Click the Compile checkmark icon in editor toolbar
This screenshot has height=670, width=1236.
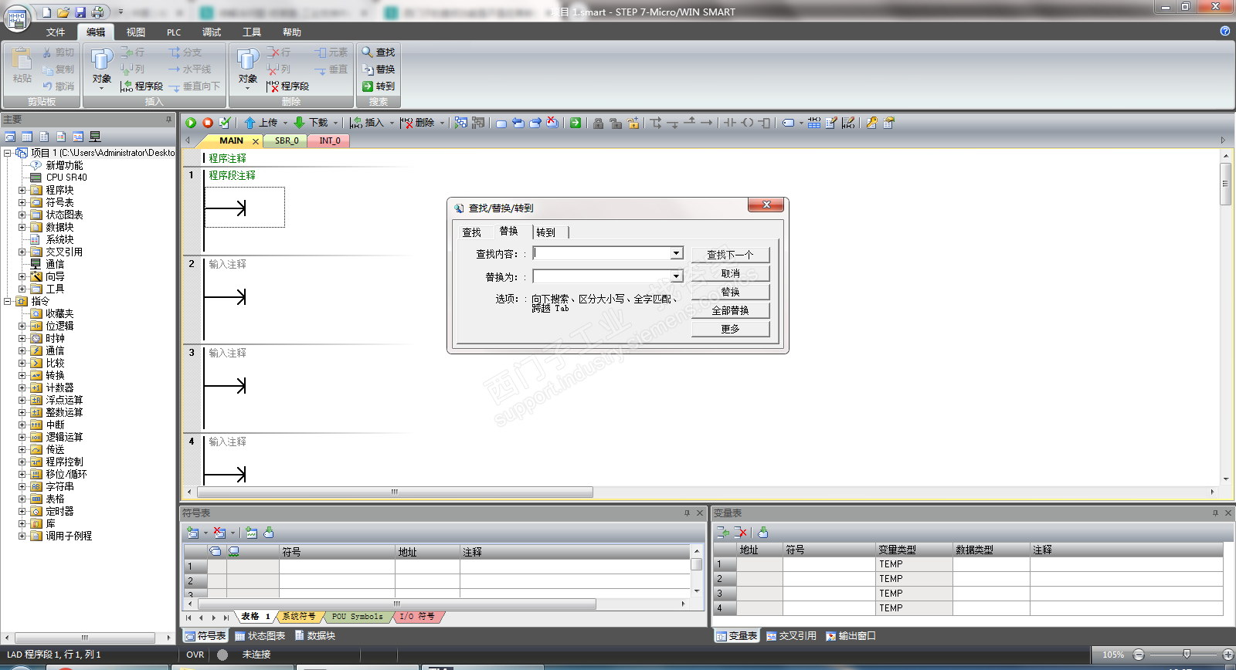[225, 123]
